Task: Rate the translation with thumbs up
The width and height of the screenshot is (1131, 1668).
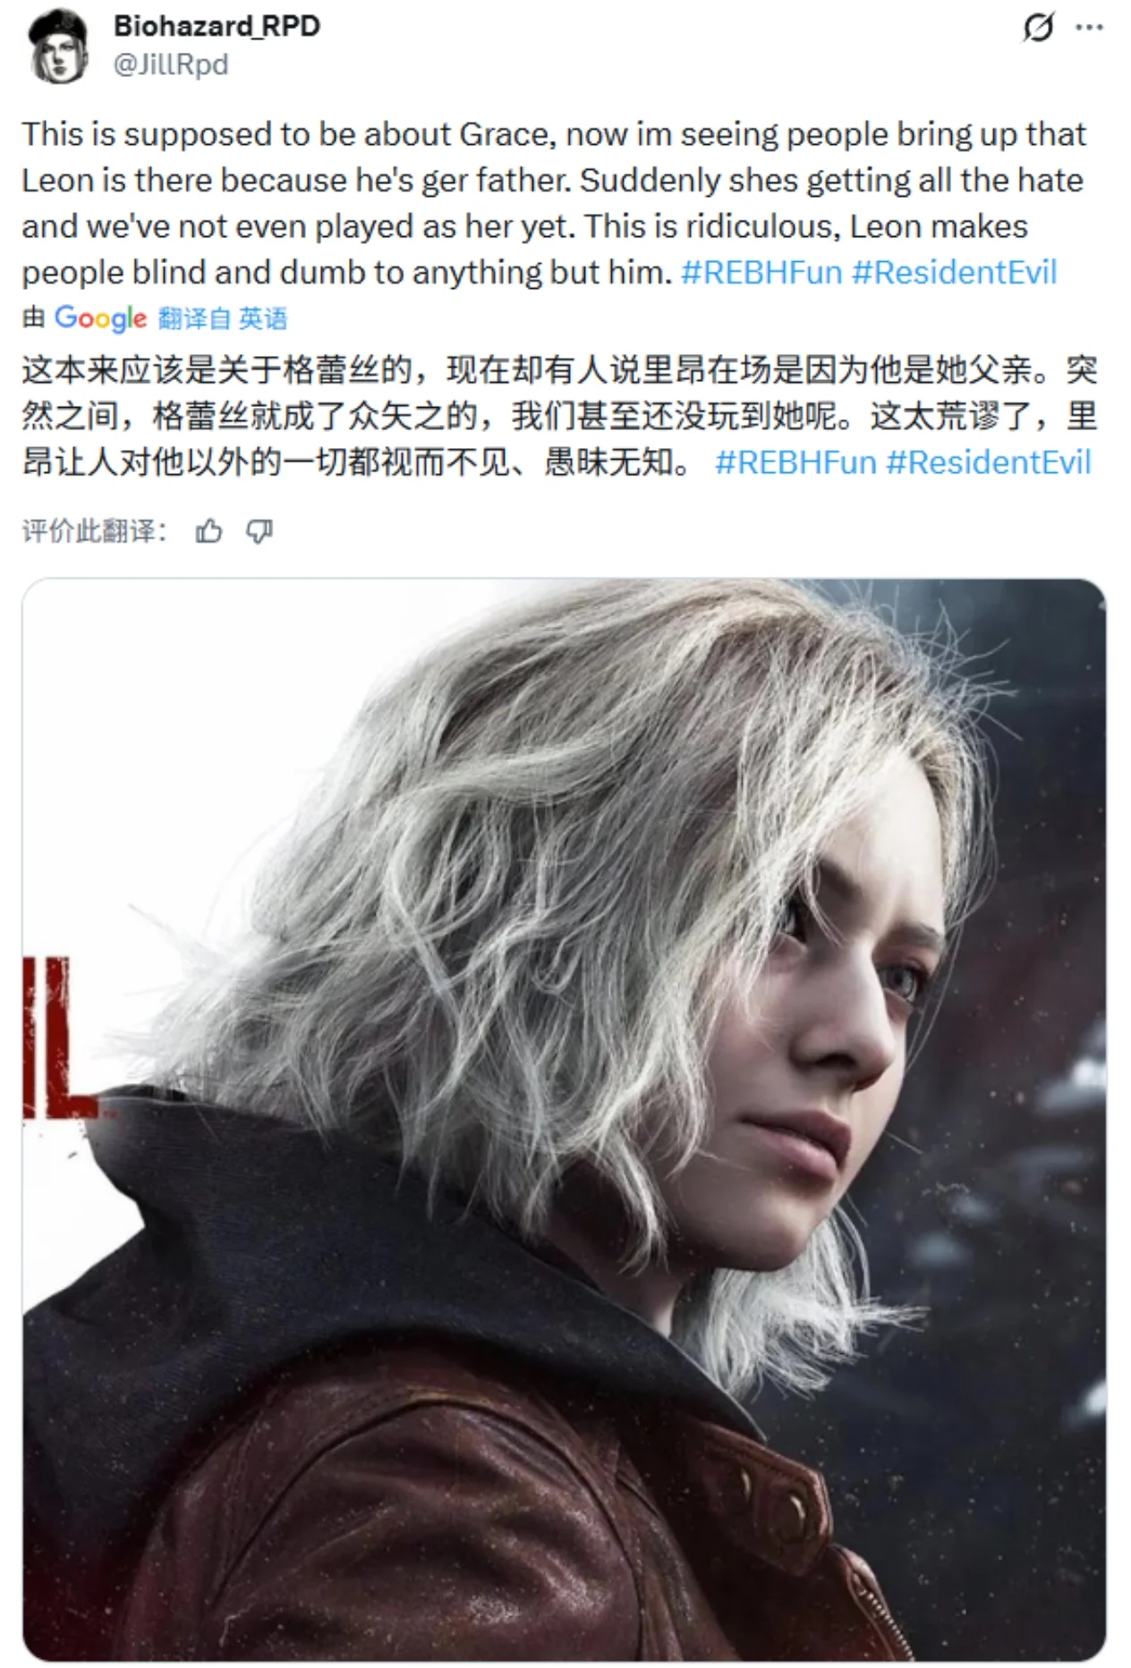Action: click(x=208, y=531)
